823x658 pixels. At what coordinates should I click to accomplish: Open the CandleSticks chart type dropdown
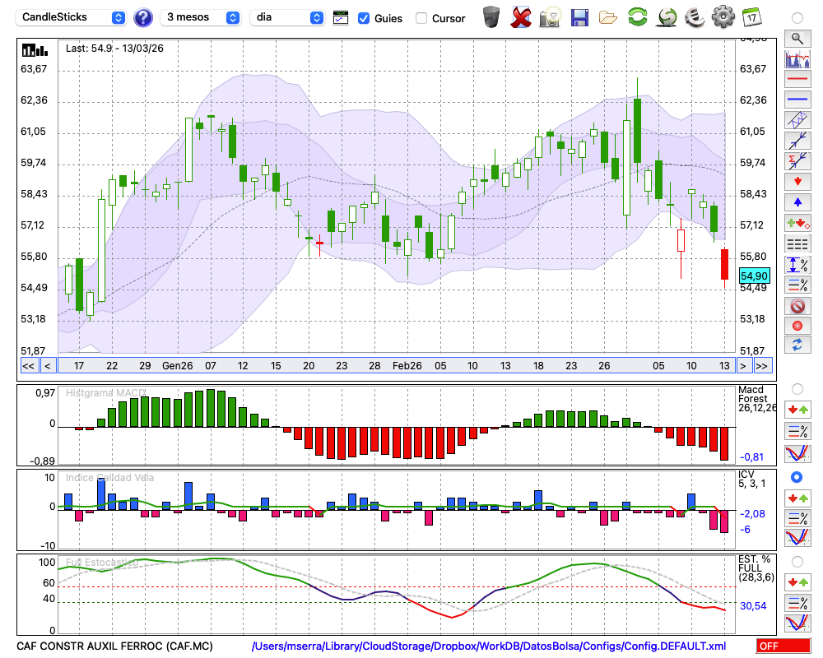[72, 17]
